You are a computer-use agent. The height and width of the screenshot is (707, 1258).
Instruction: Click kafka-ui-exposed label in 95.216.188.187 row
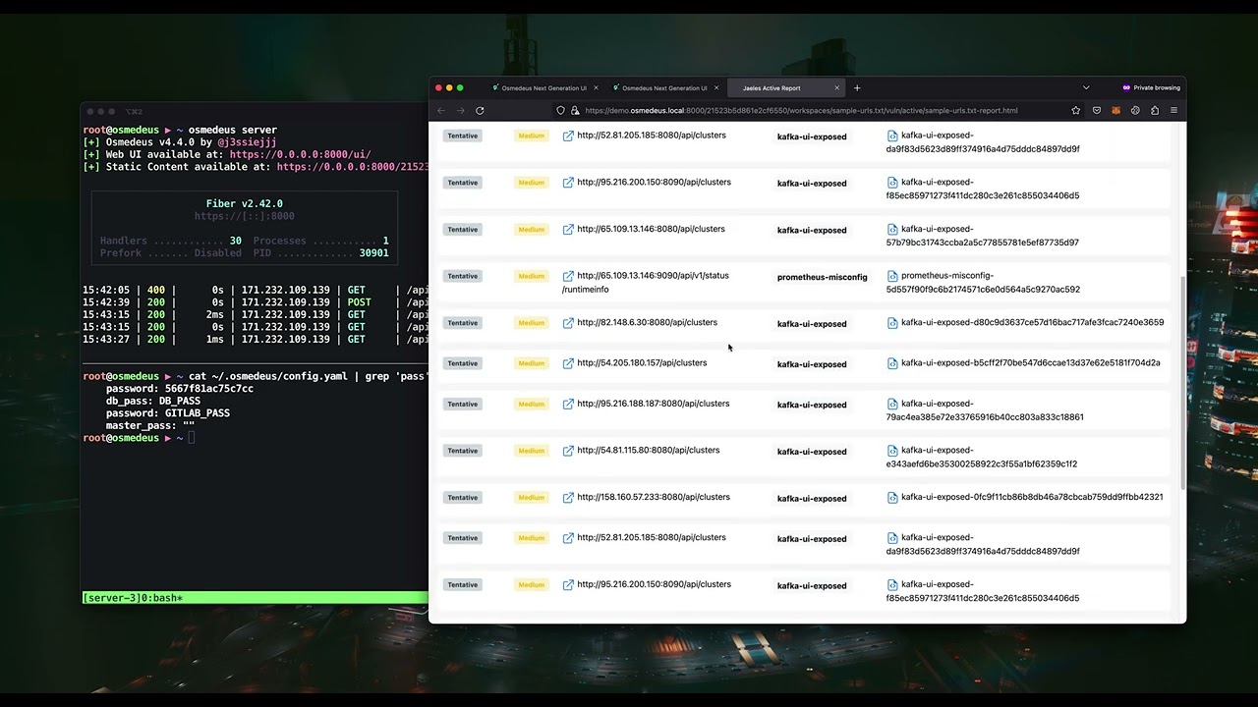[x=812, y=405]
